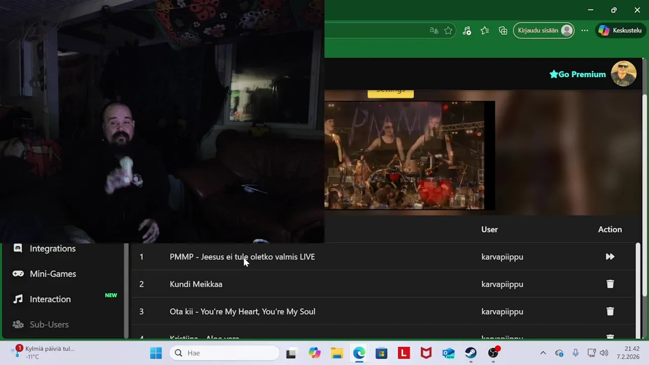Open Sub-Users in the sidebar
Screen dimensions: 649x365
[x=49, y=324]
